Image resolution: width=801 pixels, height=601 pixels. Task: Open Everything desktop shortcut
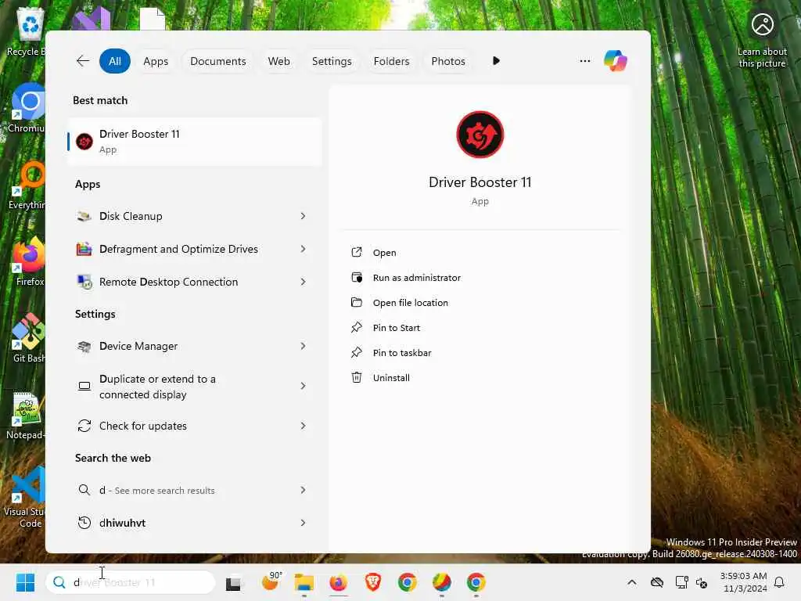(28, 185)
